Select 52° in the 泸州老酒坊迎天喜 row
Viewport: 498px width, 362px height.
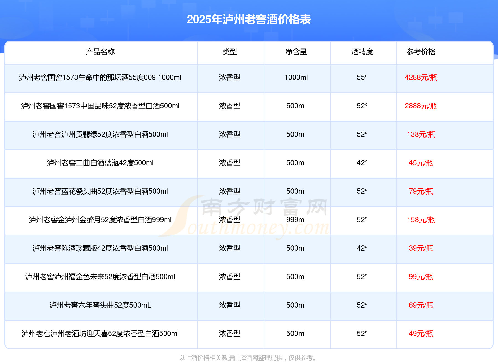point(362,334)
